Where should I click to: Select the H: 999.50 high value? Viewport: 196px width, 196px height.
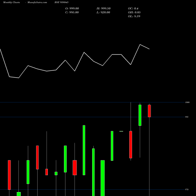point(103,9)
